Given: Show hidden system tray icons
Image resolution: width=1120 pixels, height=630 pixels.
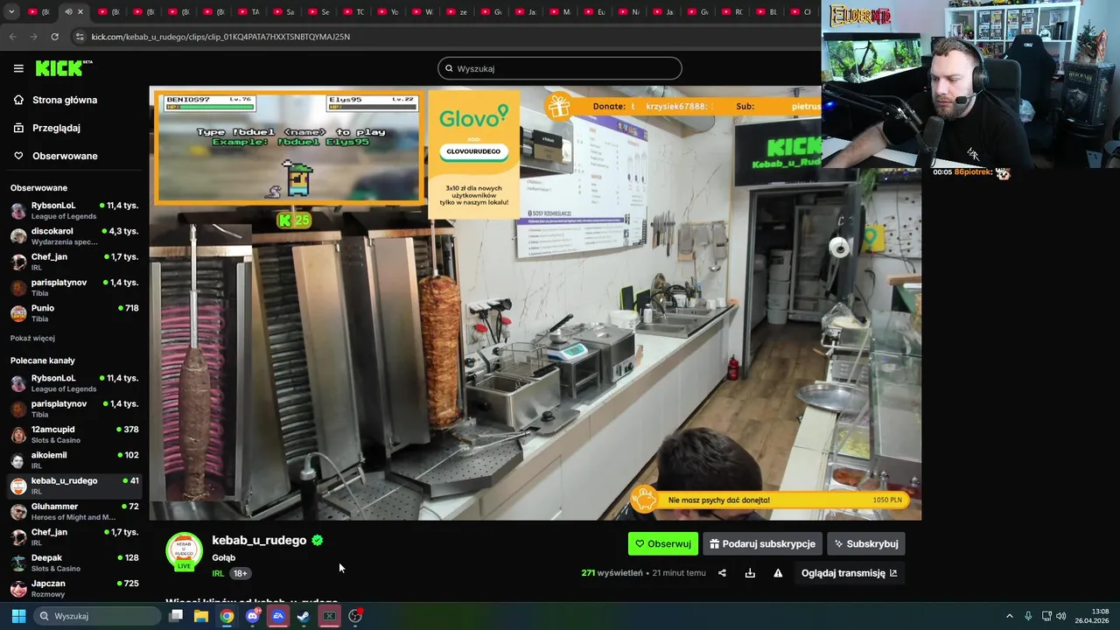Looking at the screenshot, I should pos(1009,616).
